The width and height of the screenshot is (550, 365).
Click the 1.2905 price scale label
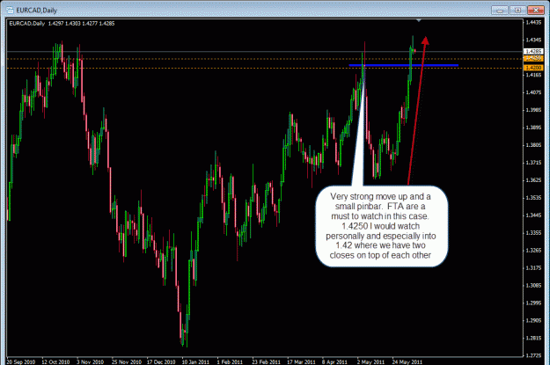click(533, 320)
